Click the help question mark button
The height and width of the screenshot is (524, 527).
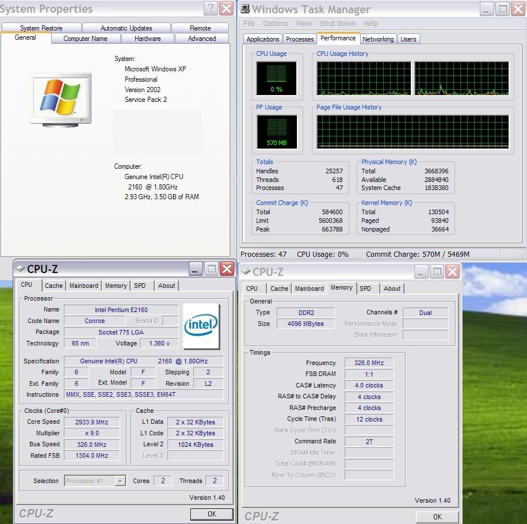pos(211,9)
